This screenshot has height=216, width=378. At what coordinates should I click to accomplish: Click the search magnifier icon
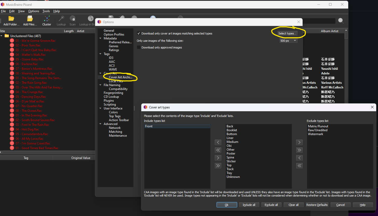click(x=341, y=21)
